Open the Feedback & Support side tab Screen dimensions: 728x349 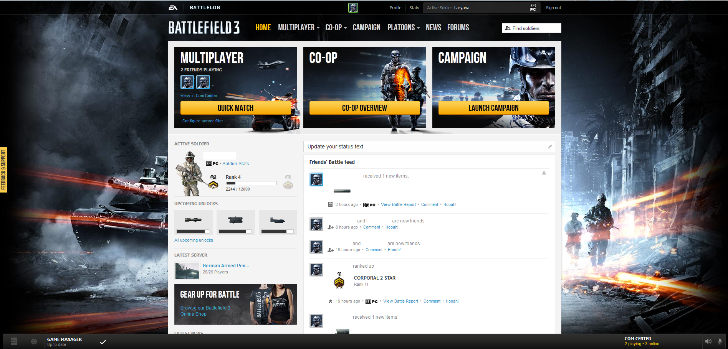point(3,170)
